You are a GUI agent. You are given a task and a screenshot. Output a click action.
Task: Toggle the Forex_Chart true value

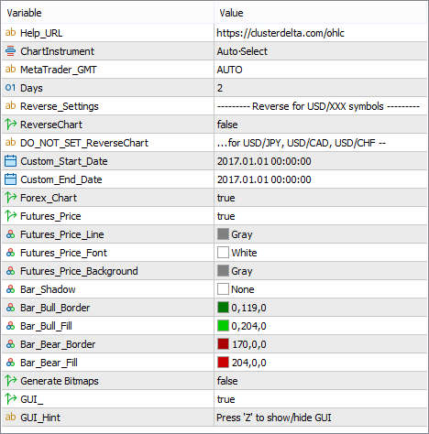321,198
